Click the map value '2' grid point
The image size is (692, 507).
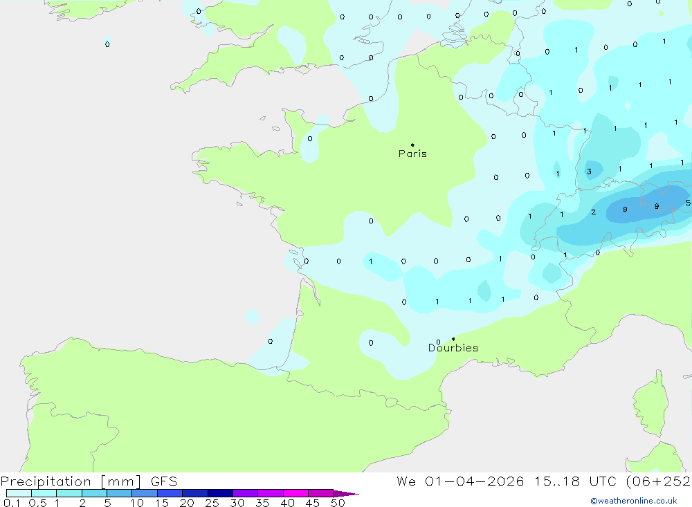tap(593, 212)
